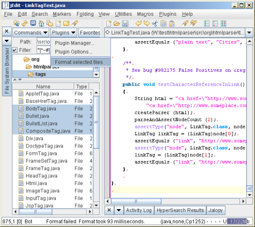Open global options icon
Viewport: 255px width, 227px height.
click(x=215, y=24)
